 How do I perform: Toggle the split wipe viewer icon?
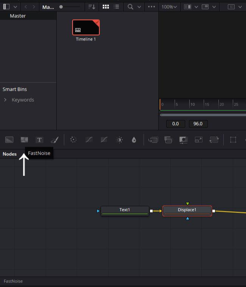point(187,7)
